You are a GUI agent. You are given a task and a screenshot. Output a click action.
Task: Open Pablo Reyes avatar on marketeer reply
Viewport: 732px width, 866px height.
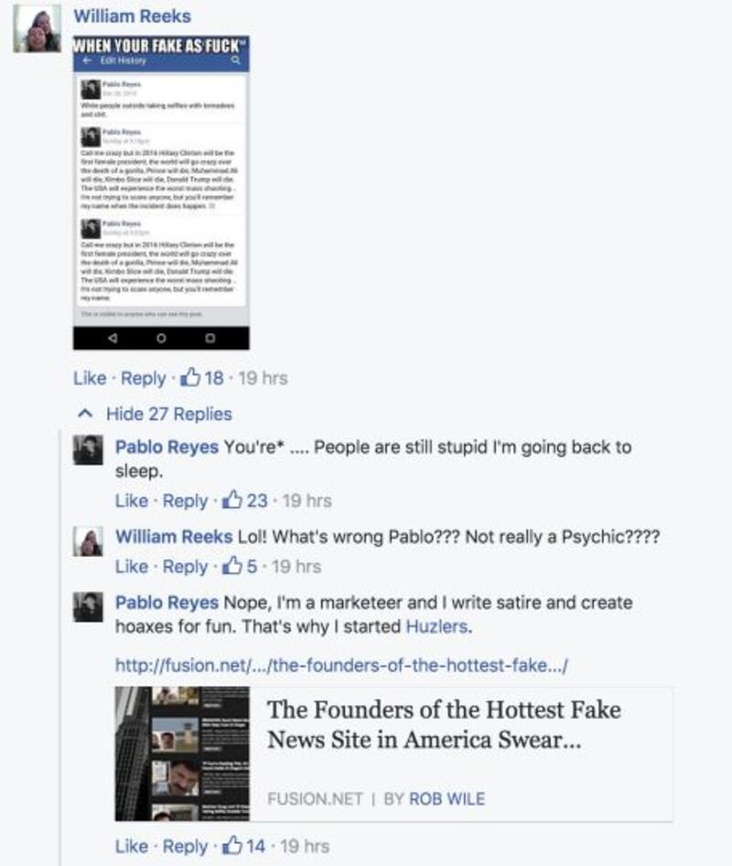[x=88, y=606]
